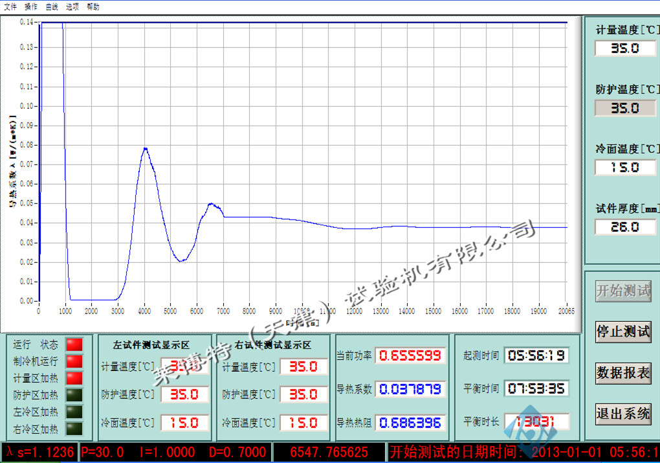Open the 帮助 menu
This screenshot has width=660, height=463.
(x=93, y=6)
